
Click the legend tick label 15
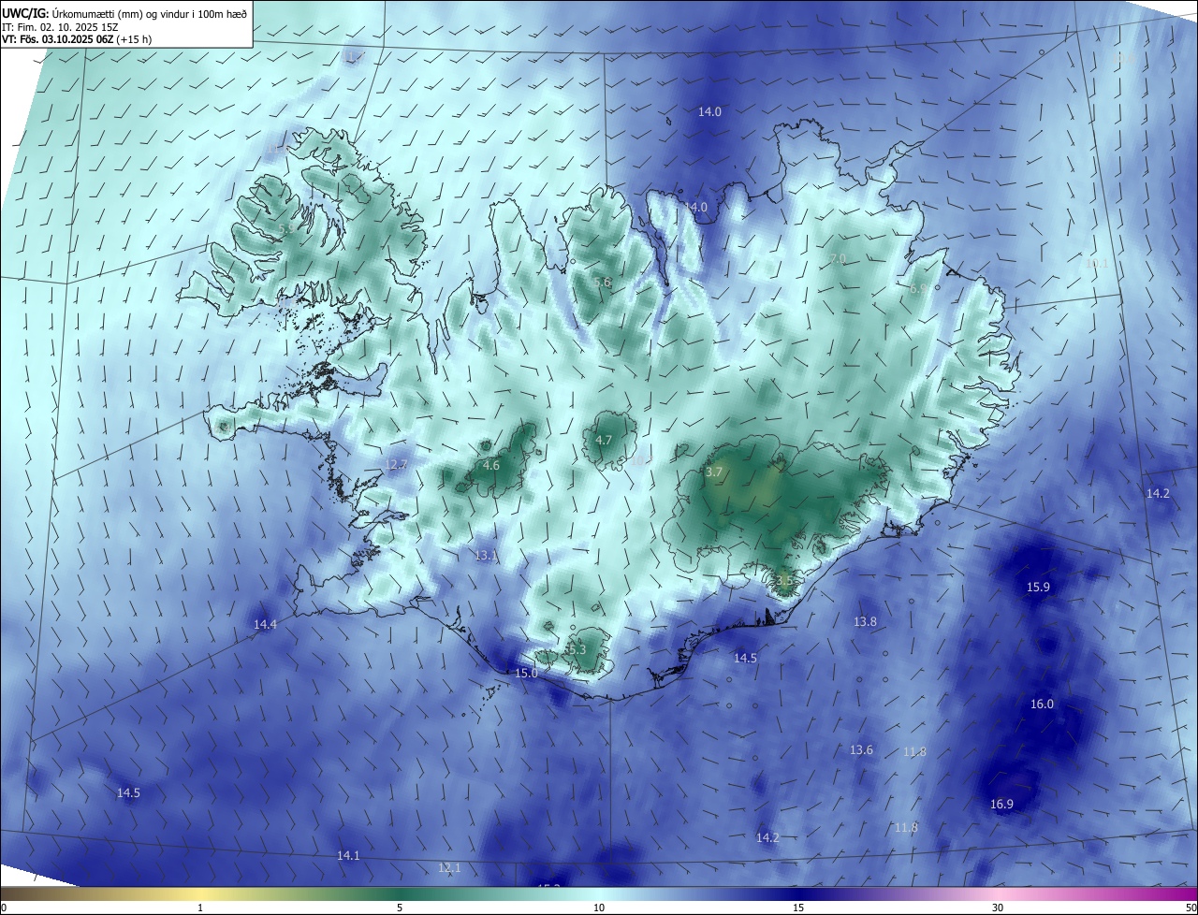[x=798, y=908]
